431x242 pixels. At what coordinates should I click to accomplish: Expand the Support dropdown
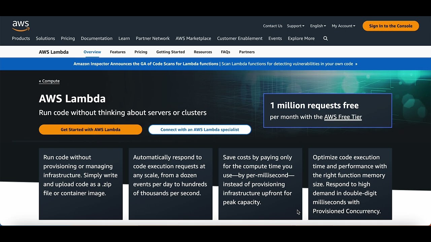[296, 26]
